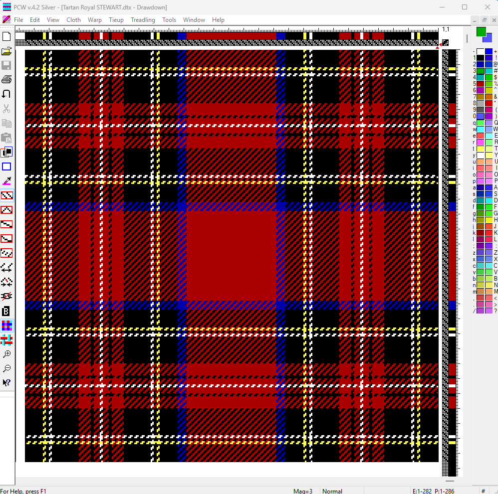Select the blue rectangle selection tool

(6, 166)
